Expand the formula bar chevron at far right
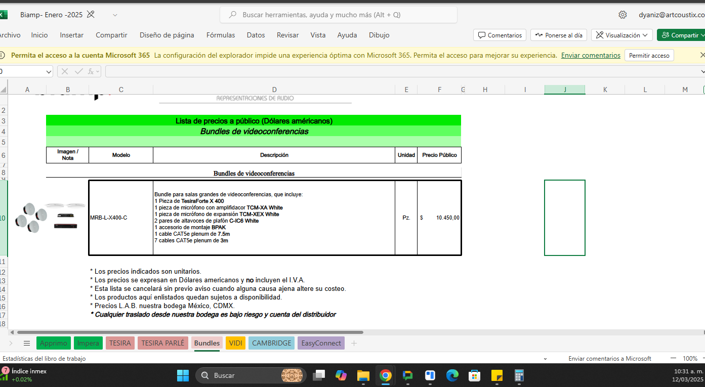 [702, 72]
